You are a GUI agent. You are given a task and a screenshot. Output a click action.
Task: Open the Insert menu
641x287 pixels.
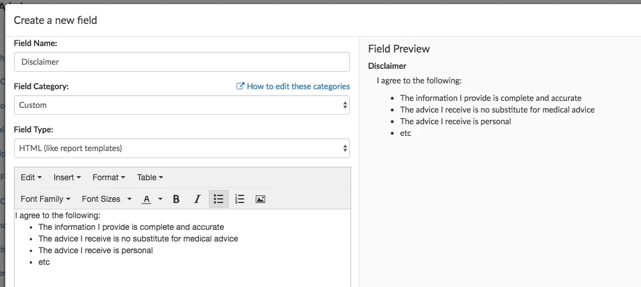66,177
